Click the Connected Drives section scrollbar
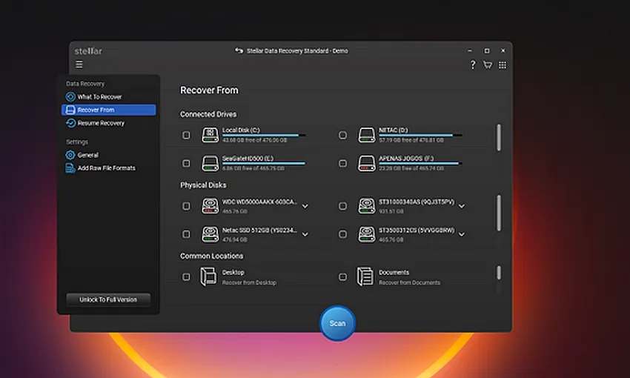Viewport: 630px width, 378px height. pyautogui.click(x=498, y=137)
